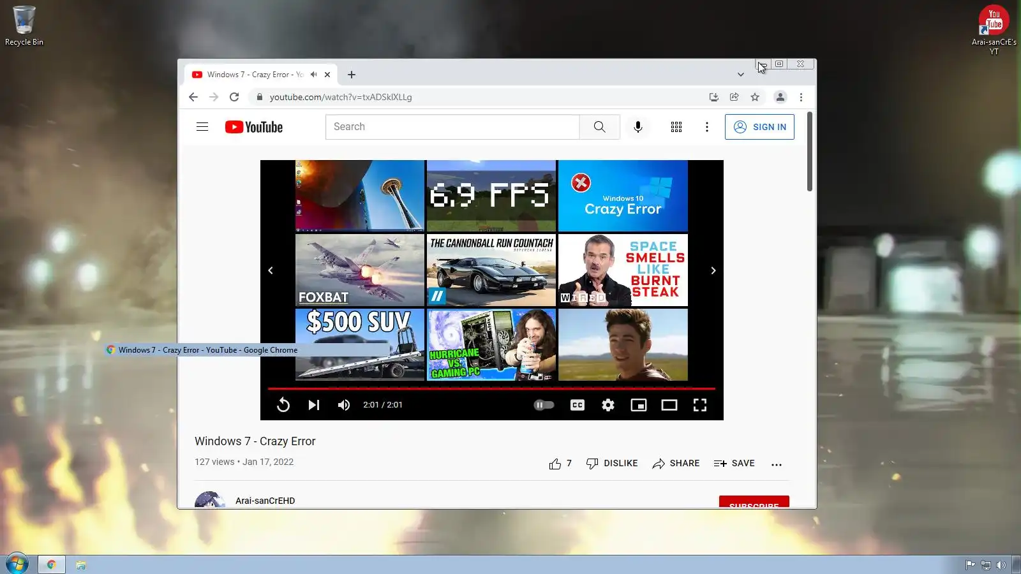
Task: Start voice search with microphone icon
Action: [x=638, y=127]
